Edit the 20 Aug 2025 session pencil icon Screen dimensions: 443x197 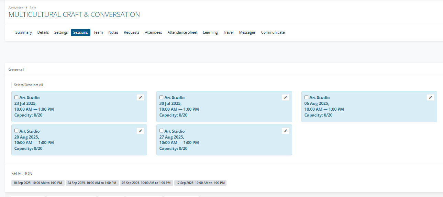(140, 131)
